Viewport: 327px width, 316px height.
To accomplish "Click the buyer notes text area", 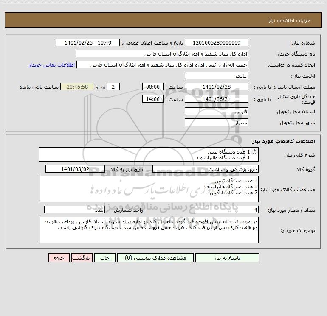I will pos(149,230).
